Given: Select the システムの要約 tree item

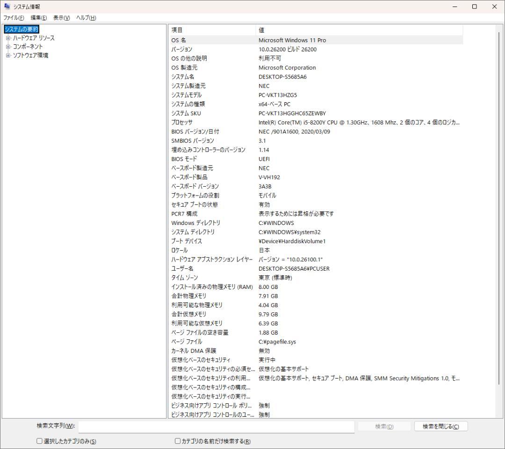Looking at the screenshot, I should 21,28.
